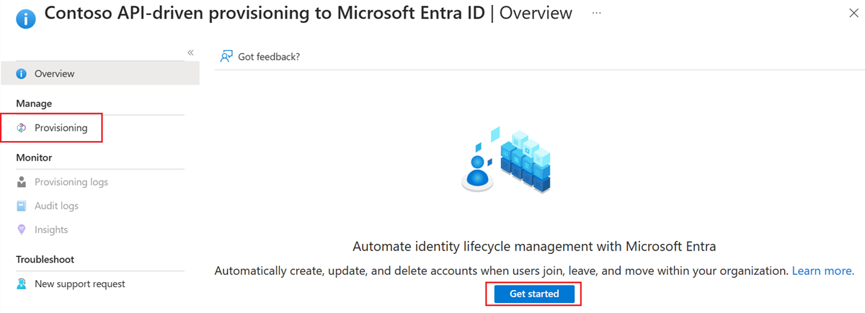Screen dimensions: 865x313
Task: Click the Provisioning sync icon in sidebar
Action: click(x=22, y=128)
